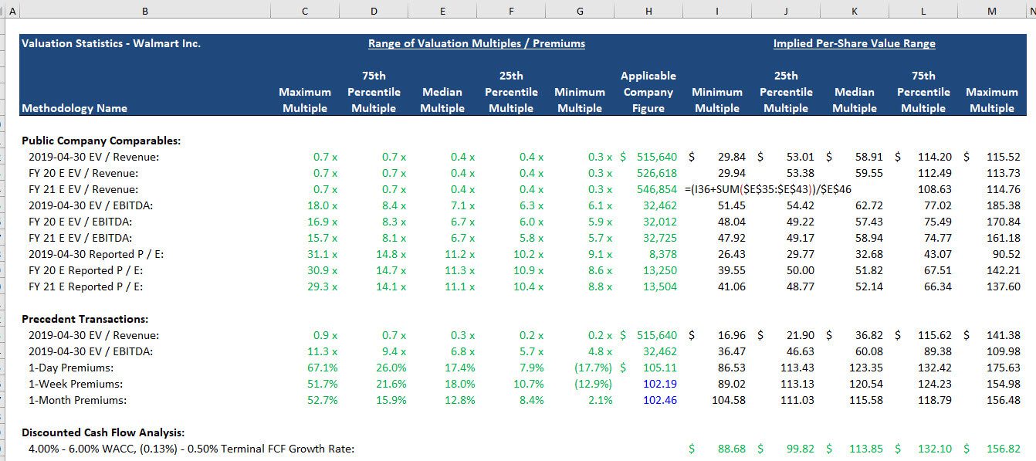Click the 67.1% maximum premium cell
The image size is (1036, 461).
point(323,368)
